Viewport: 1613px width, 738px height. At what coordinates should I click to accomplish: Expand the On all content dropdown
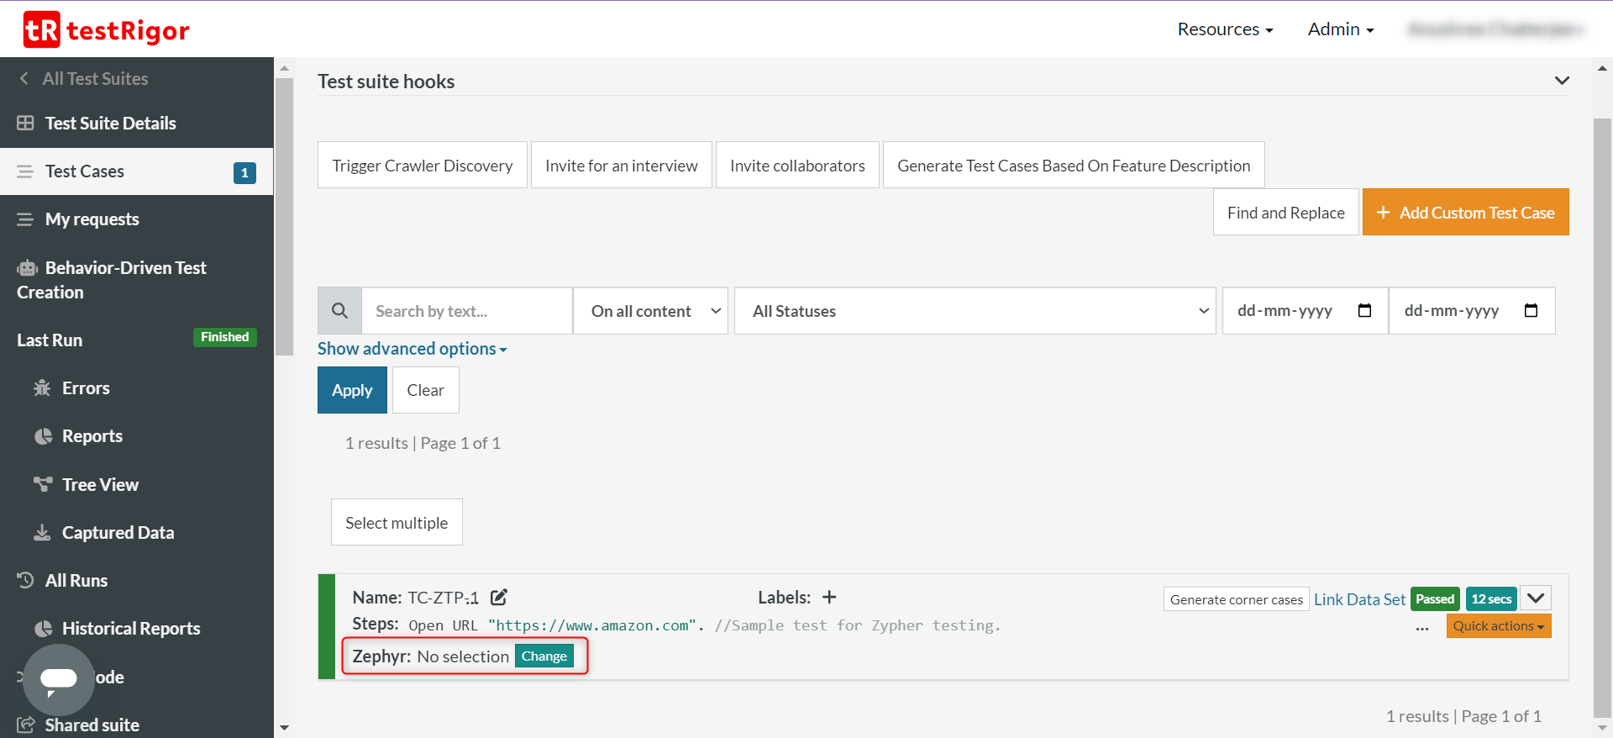650,311
